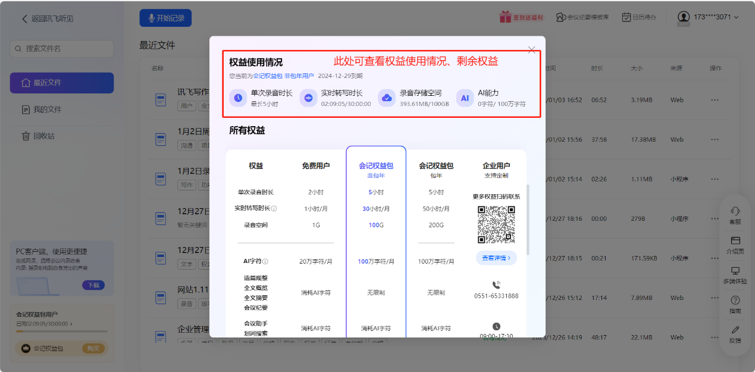
Task: Click the document icon for the 企业管理 file
Action: point(161,337)
